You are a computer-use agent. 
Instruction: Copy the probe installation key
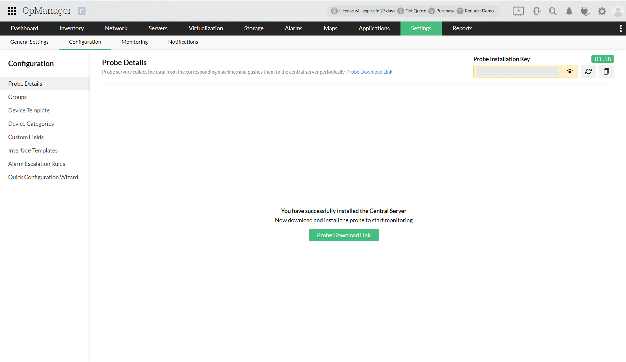pos(606,71)
